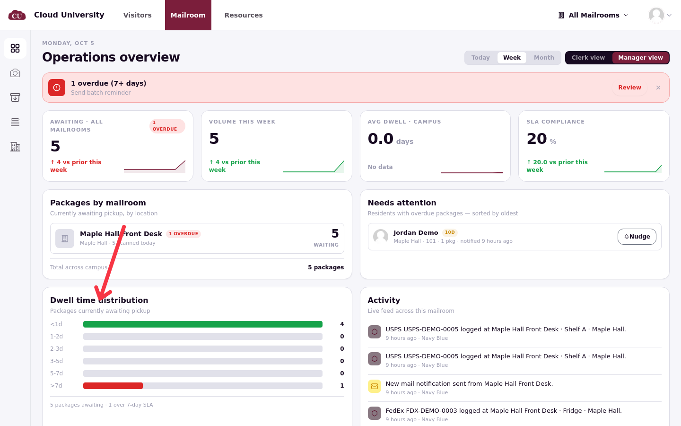Open the dashboard grid icon in sidebar
Image resolution: width=681 pixels, height=426 pixels.
coord(15,48)
